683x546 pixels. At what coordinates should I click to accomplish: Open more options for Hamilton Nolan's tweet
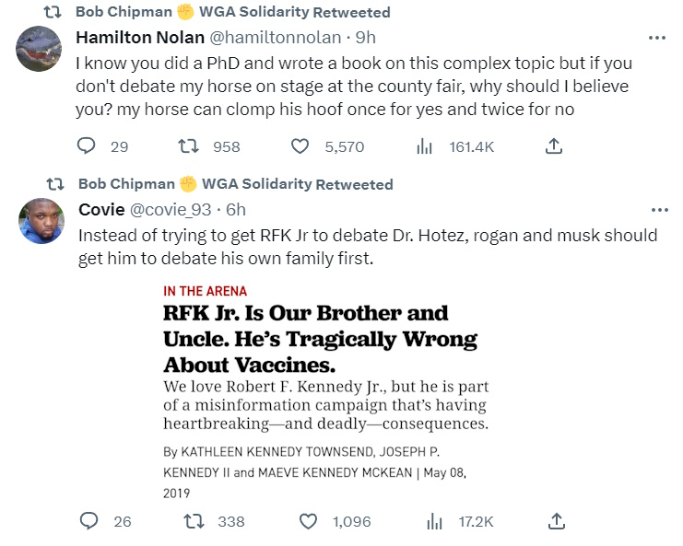tap(657, 38)
